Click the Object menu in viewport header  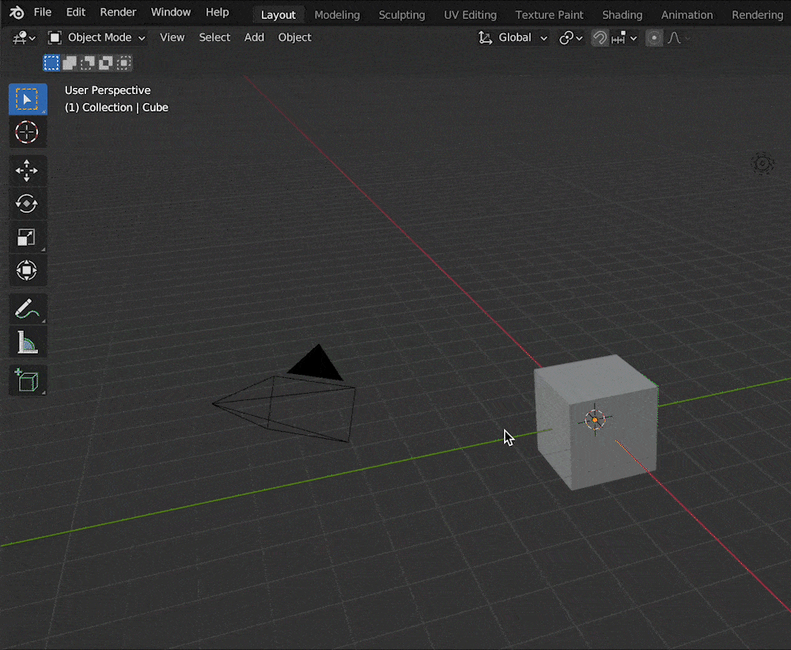294,38
